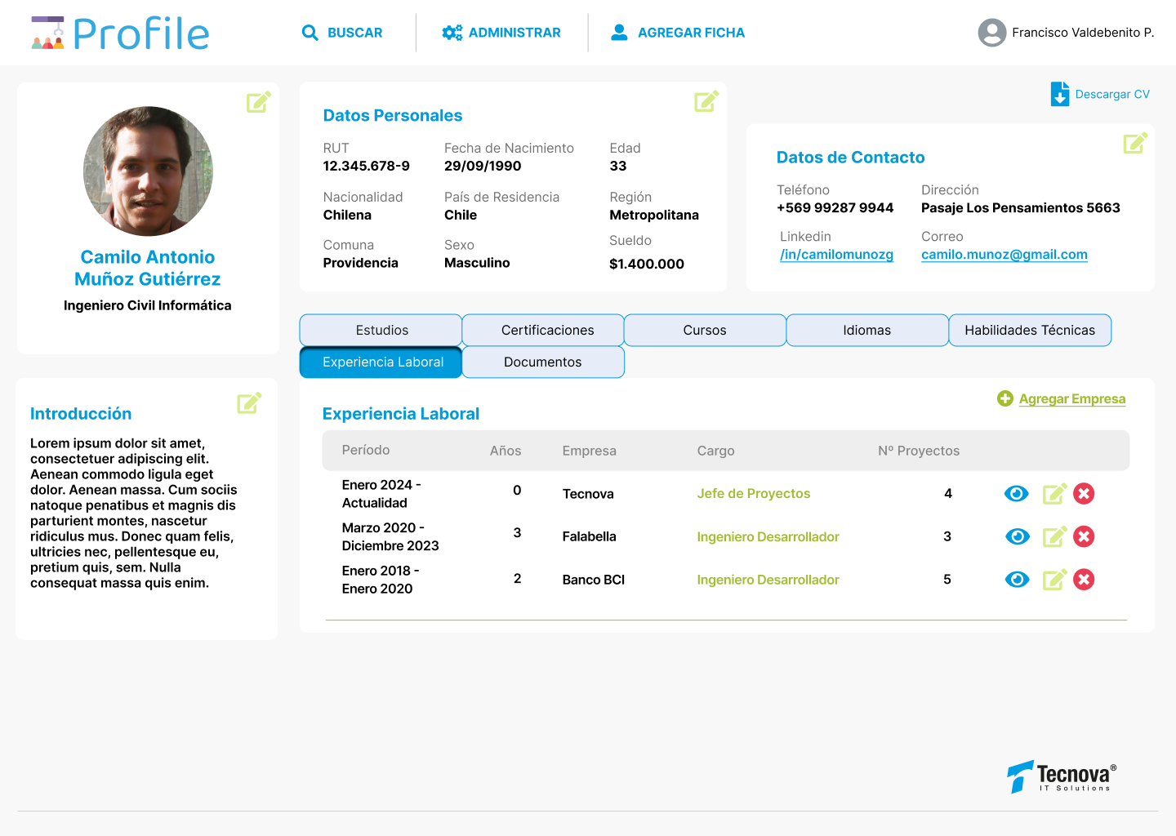The width and height of the screenshot is (1176, 836).
Task: View Banco BCI details via eye icon
Action: (x=1016, y=580)
